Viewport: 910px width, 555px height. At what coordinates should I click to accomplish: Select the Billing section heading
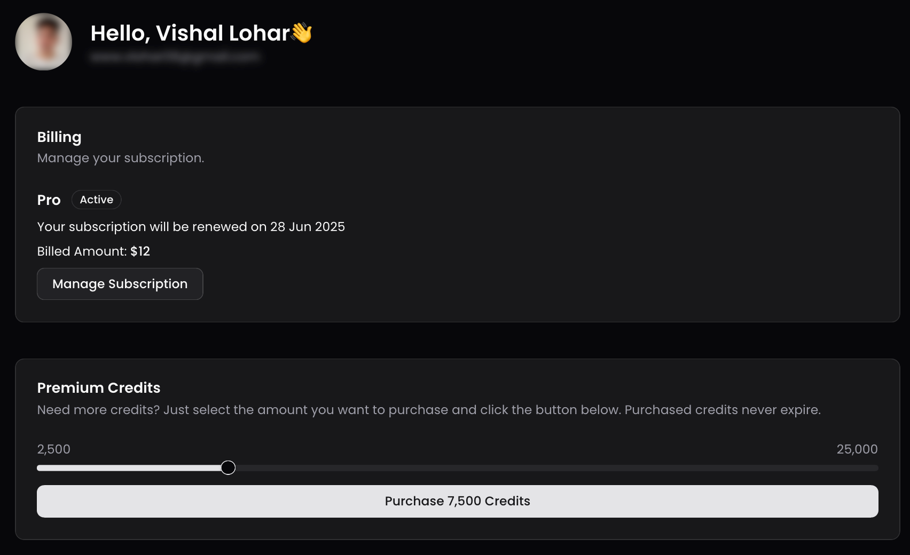(59, 137)
